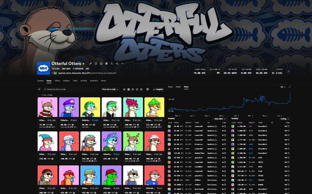Viewport: 312px width, 194px height.
Task: Open the Analytics tab
Action: [x=94, y=81]
